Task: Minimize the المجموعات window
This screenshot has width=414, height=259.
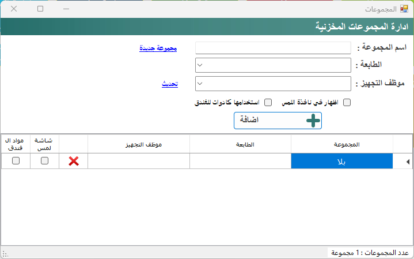Action: (x=66, y=9)
